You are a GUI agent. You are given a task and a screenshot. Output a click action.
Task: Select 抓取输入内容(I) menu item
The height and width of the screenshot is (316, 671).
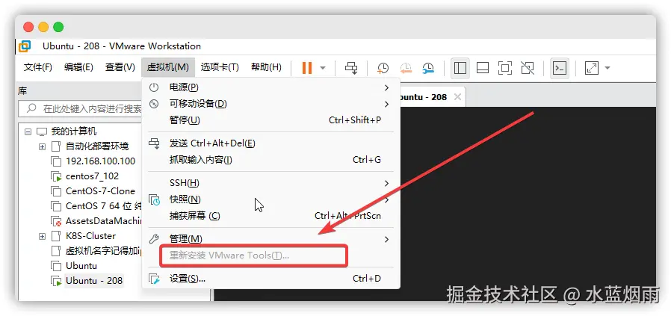270,160
